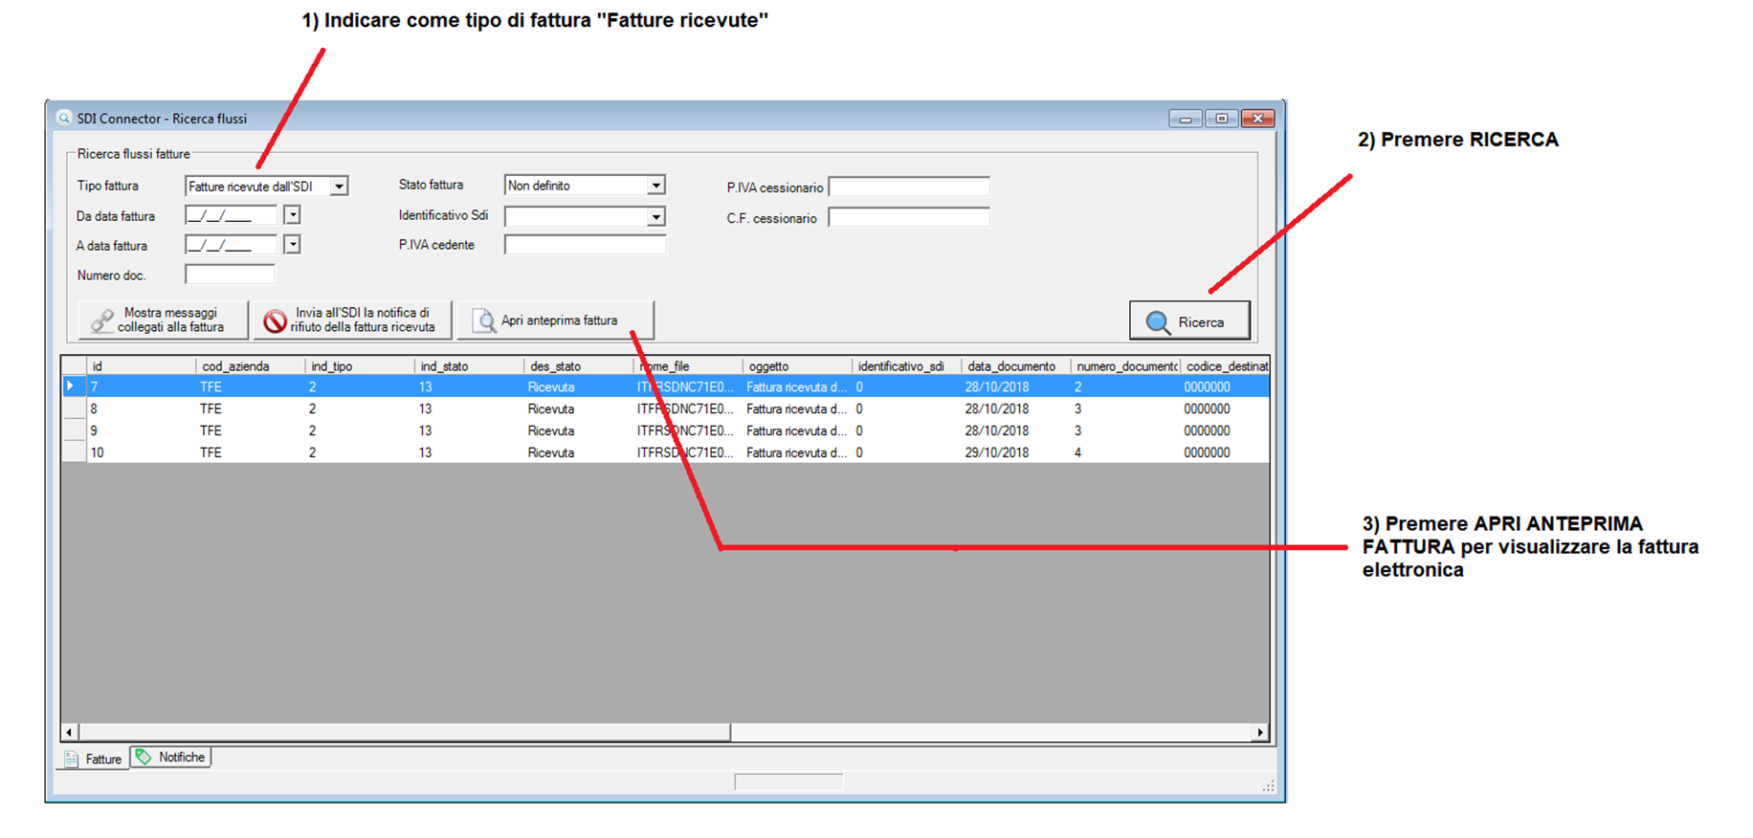1753x838 pixels.
Task: Select the grid row with id 10
Action: coord(383,452)
